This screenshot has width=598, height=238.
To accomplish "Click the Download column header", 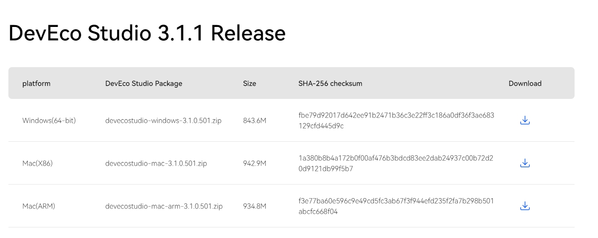I will click(x=525, y=83).
